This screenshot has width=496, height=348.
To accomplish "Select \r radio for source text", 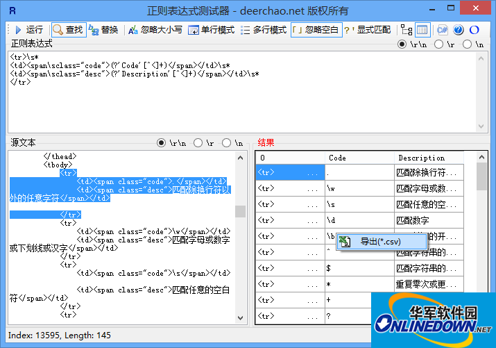I will 204,143.
